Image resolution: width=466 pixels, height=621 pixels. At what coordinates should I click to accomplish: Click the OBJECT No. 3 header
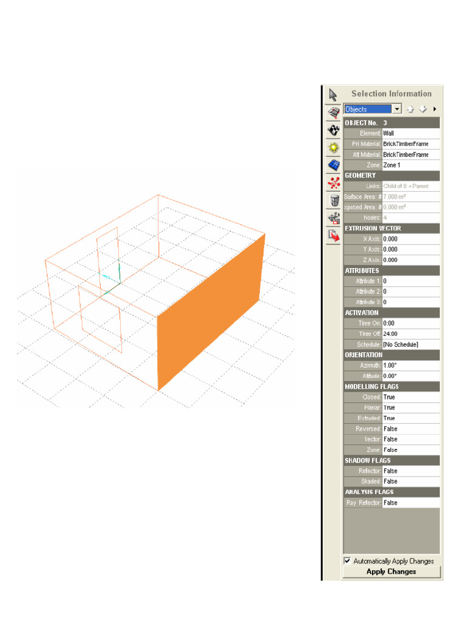point(391,123)
